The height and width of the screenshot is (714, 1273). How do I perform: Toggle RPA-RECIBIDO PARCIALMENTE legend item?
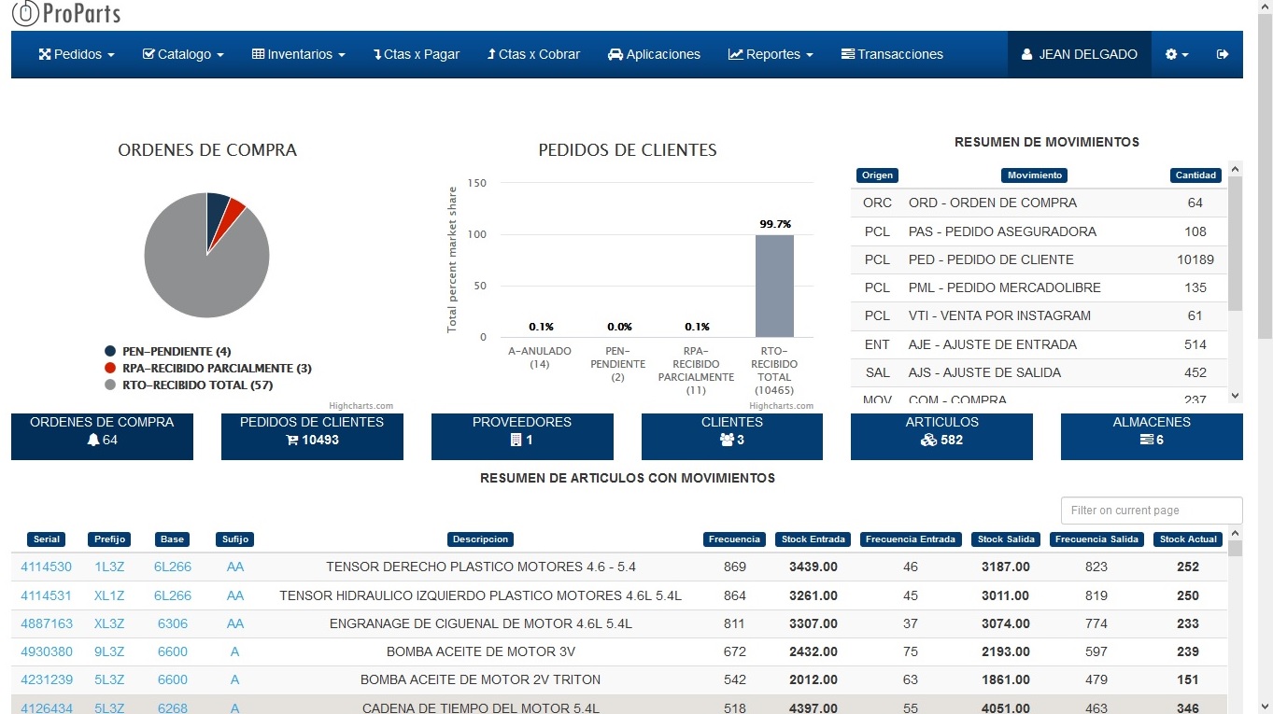[x=216, y=369]
